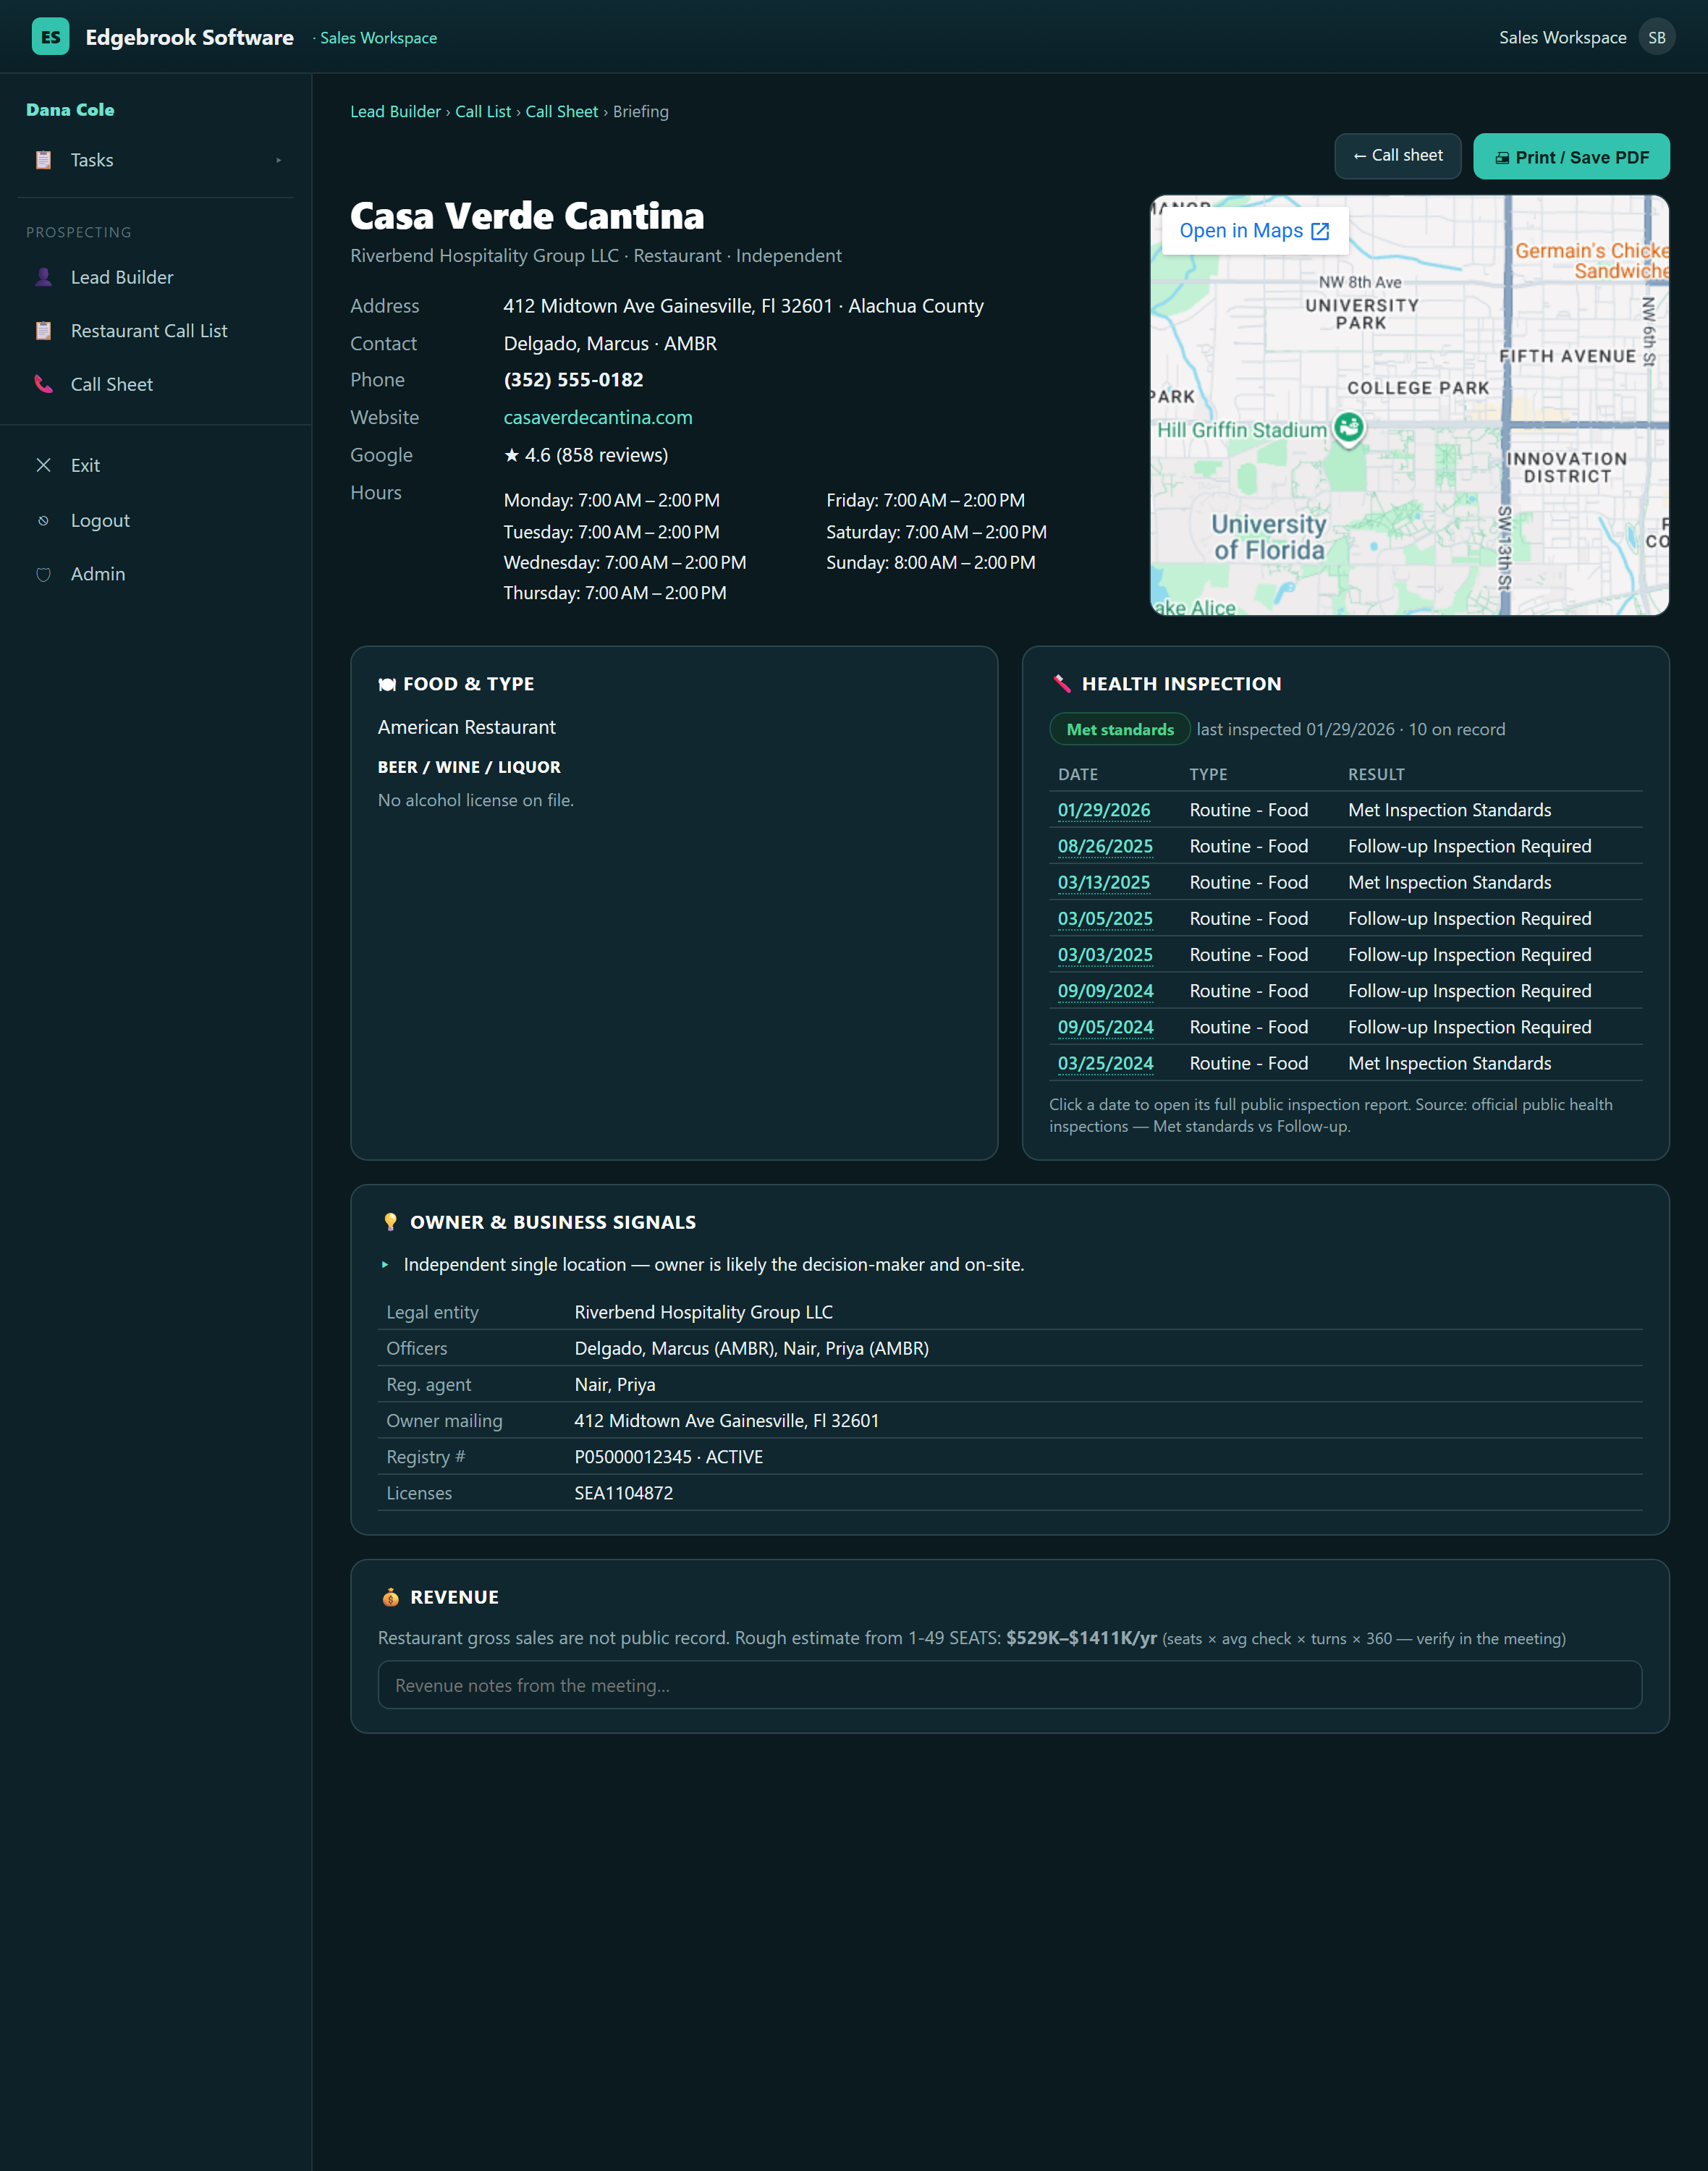Open the 09/09/2024 inspection report

[x=1105, y=991]
